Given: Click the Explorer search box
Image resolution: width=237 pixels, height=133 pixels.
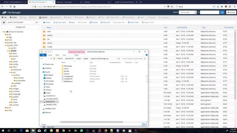Looking at the screenshot, I should (x=134, y=59).
